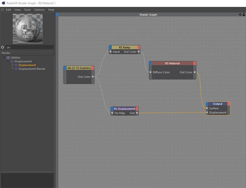Click the material preview sphere thumbnail
Image resolution: width=246 pixels, height=188 pixels.
click(27, 28)
